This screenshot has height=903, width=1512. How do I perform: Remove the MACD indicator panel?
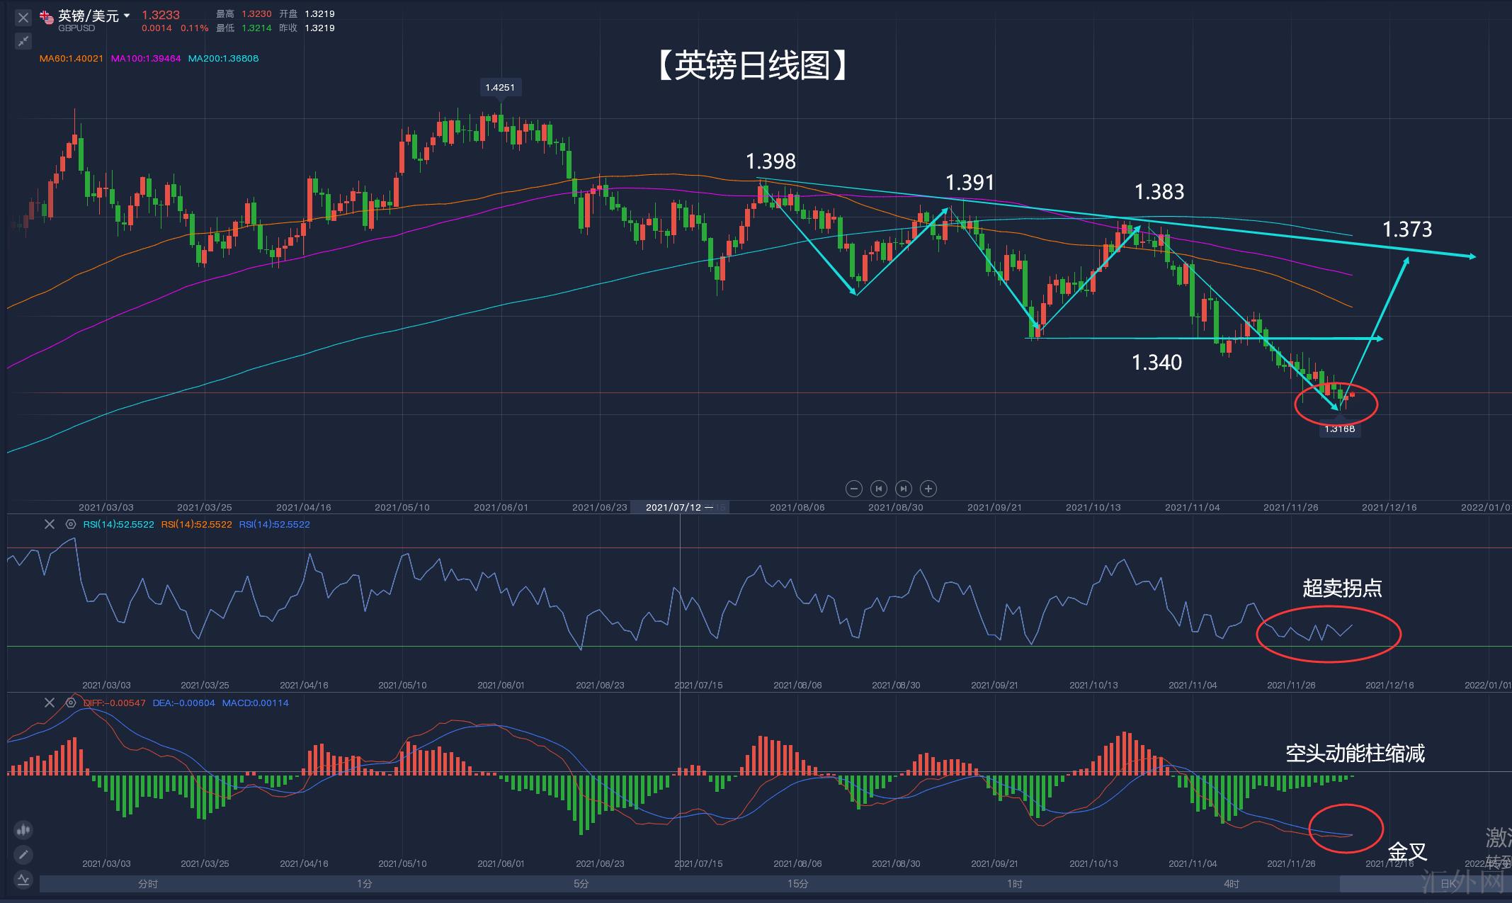click(x=49, y=703)
